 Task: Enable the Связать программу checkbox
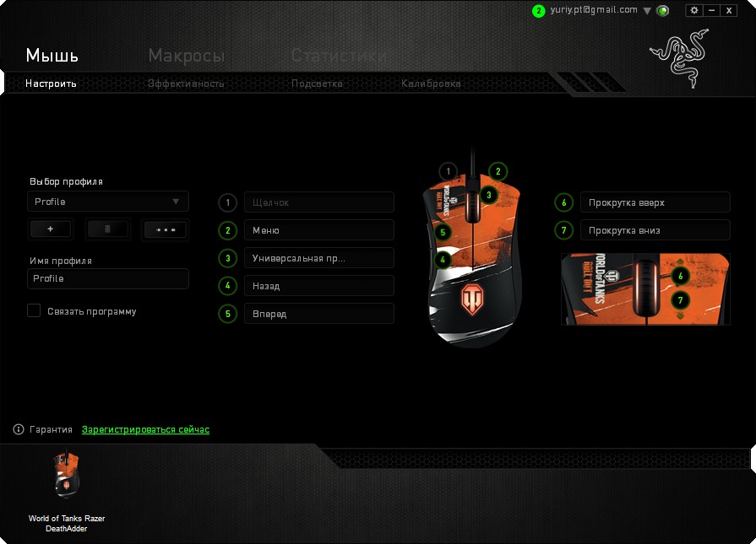34,310
